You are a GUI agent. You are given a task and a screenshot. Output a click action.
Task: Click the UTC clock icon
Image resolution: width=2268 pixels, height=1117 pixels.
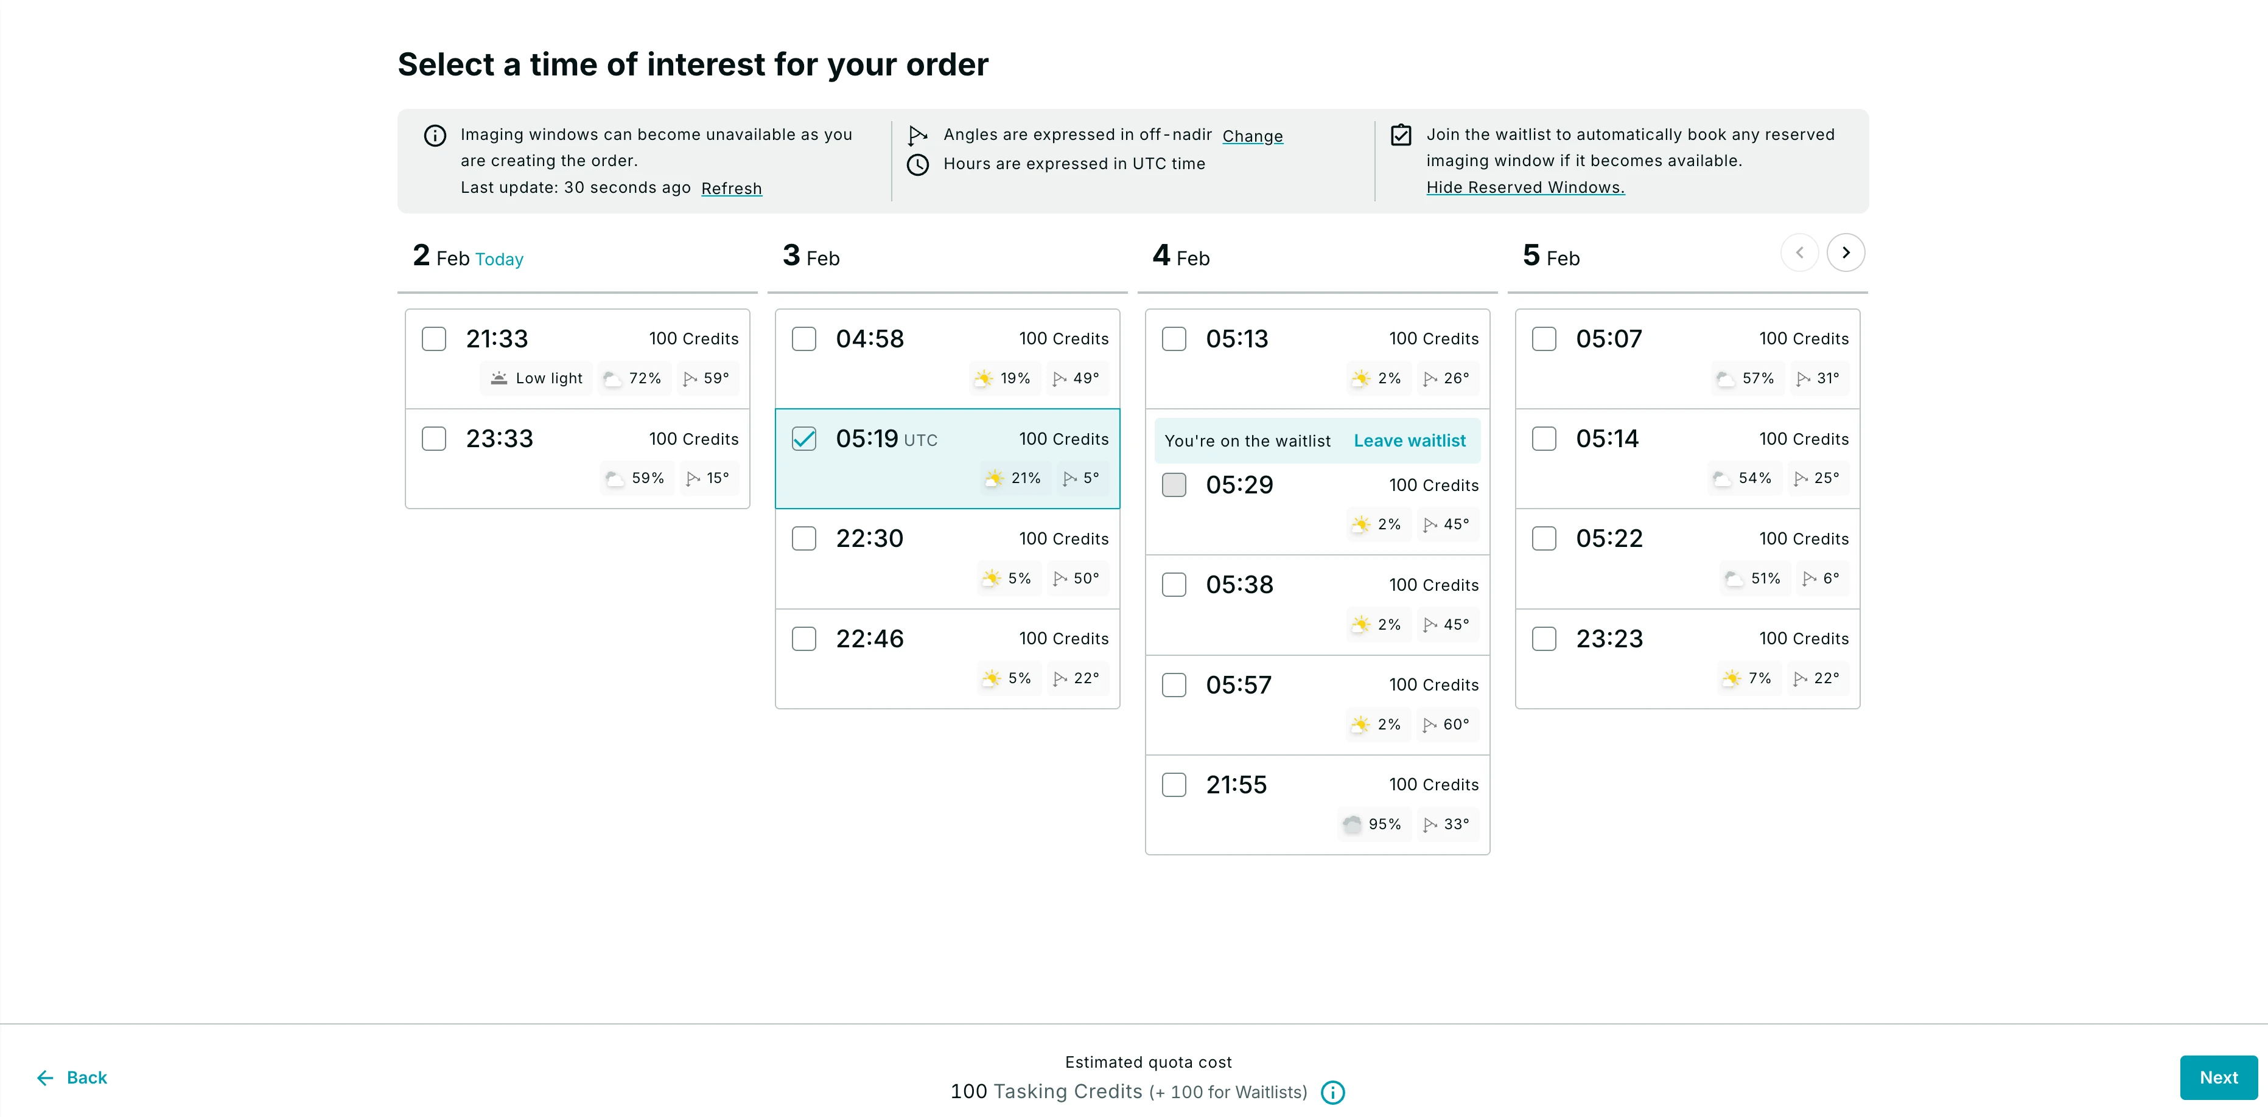pos(919,165)
